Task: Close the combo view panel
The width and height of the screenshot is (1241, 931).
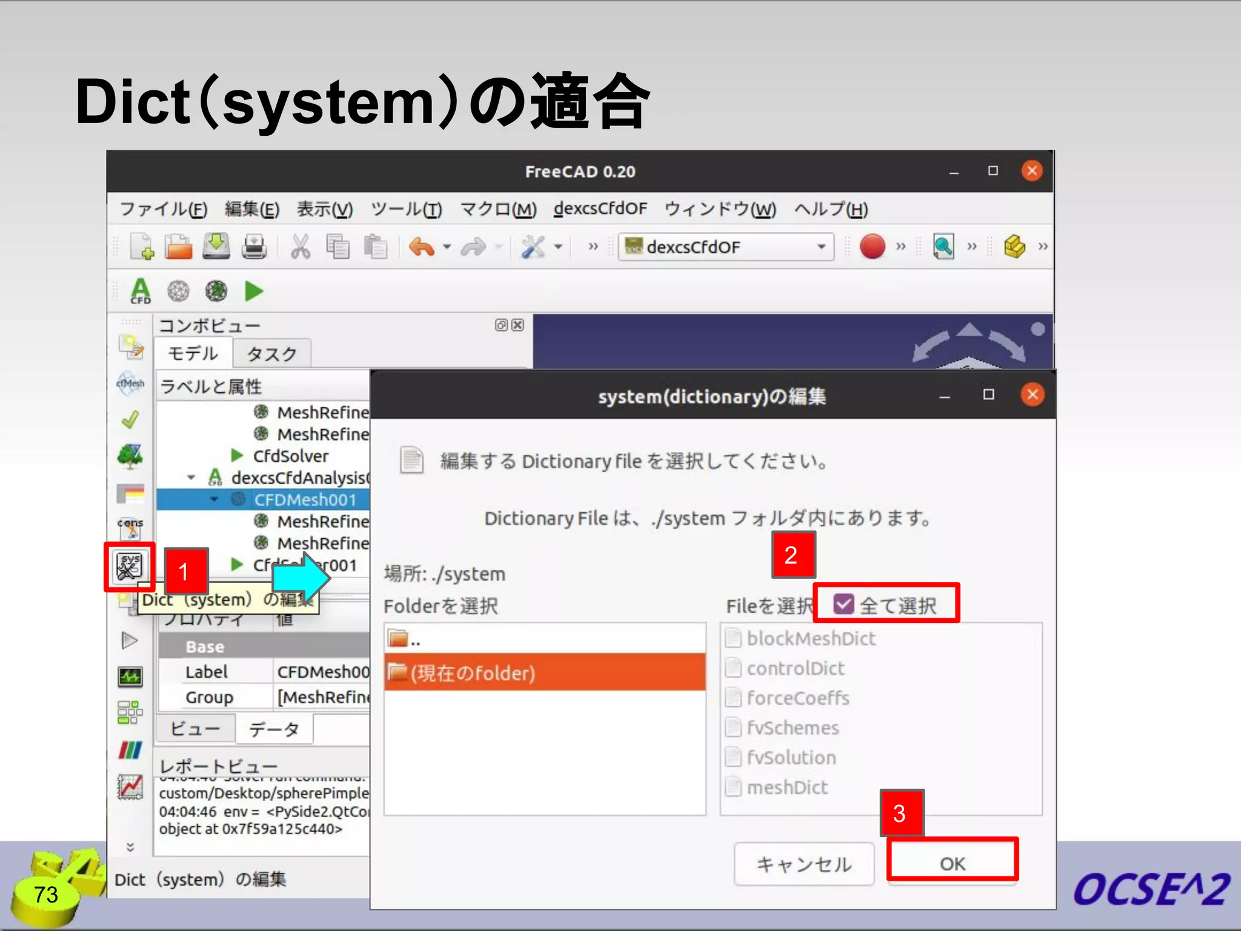Action: (x=517, y=325)
